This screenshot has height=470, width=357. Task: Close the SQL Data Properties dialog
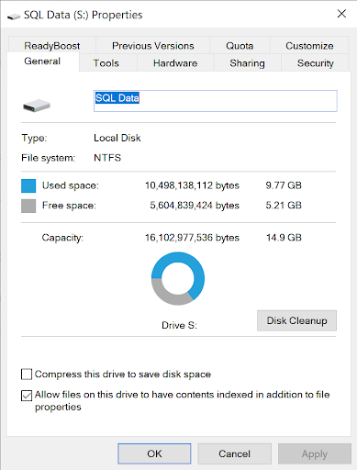coord(341,14)
